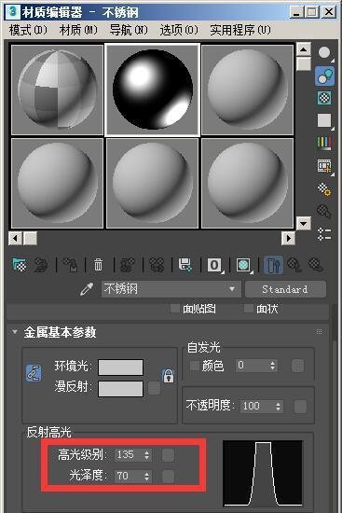Select the black shiny 不锈钢 sample sphere
Viewport: 342px width, 513px height.
153,90
